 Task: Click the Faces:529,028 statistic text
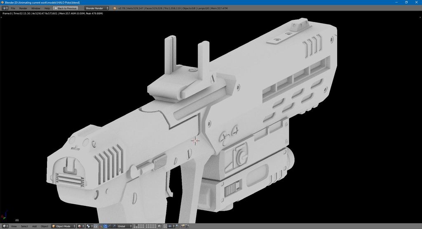pyautogui.click(x=154, y=8)
